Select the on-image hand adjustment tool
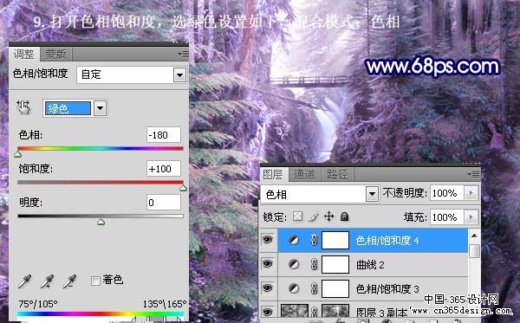The width and height of the screenshot is (520, 323). [x=23, y=107]
